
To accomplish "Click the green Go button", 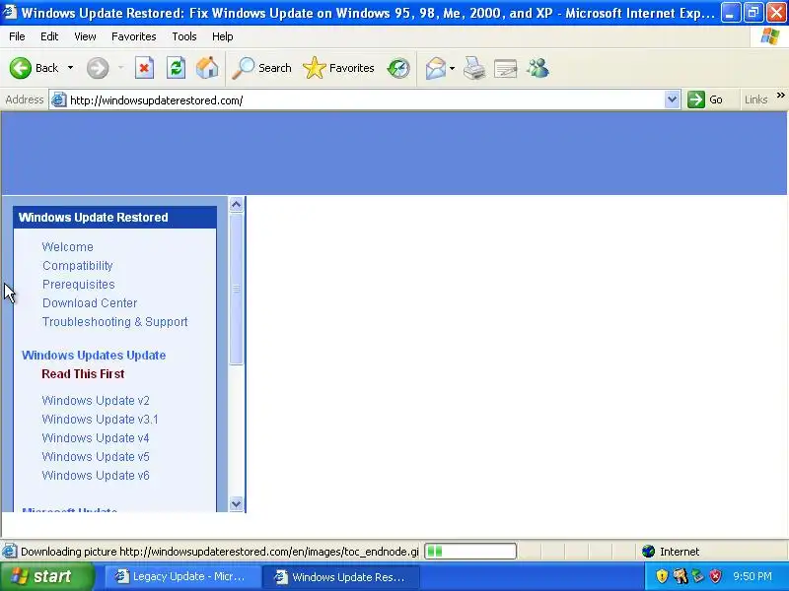I will coord(705,99).
